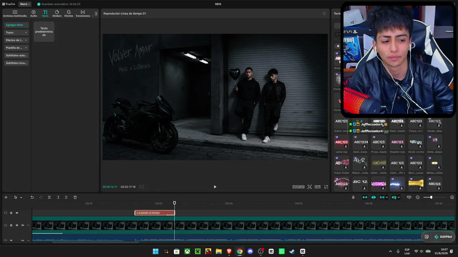Open WhatsApp from taskbar

(282, 252)
